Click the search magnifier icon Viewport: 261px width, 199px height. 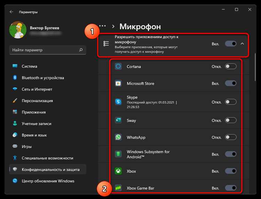81,50
